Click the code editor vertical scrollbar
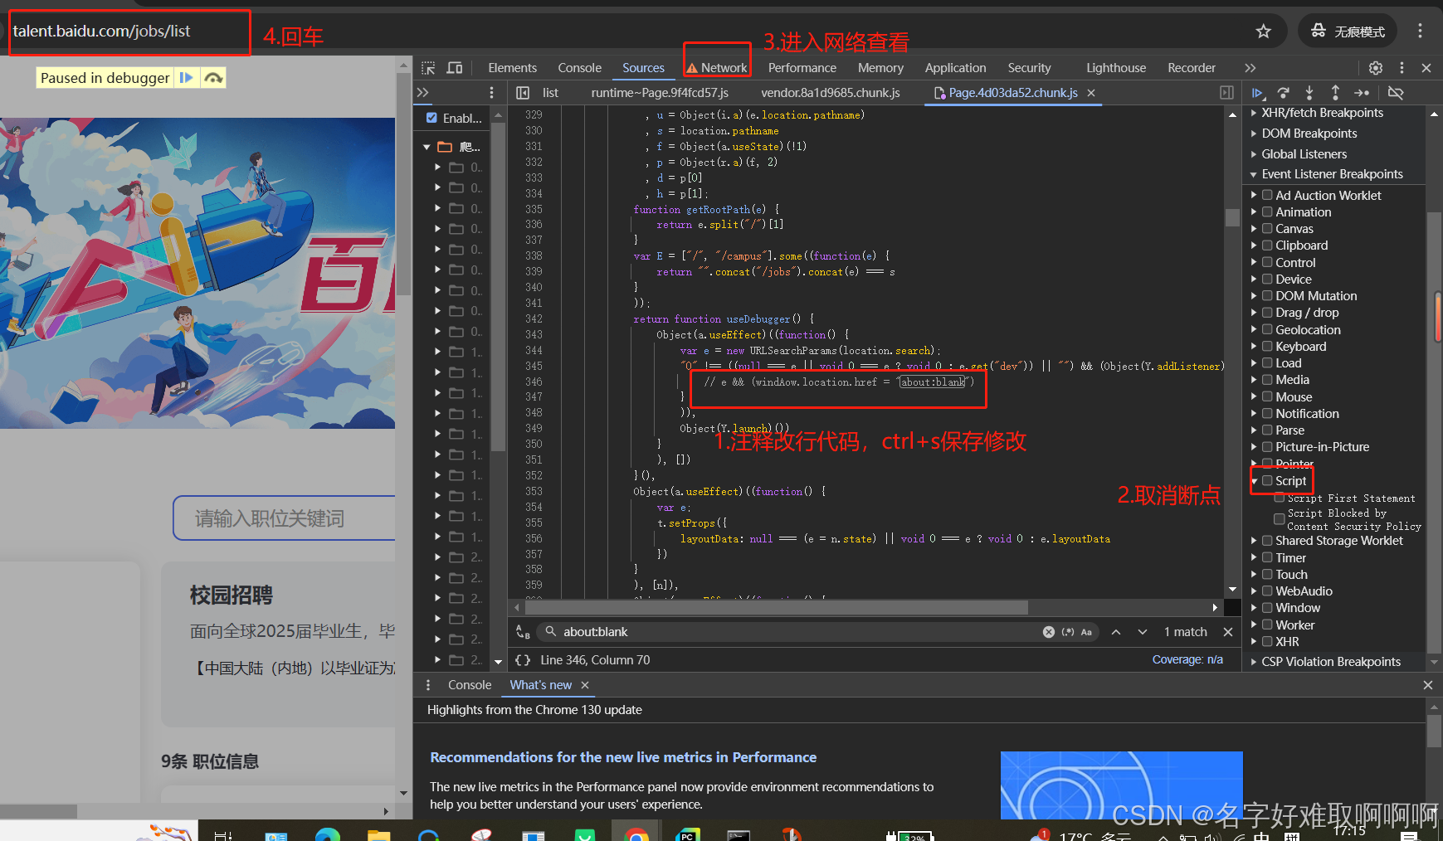 click(x=1232, y=217)
